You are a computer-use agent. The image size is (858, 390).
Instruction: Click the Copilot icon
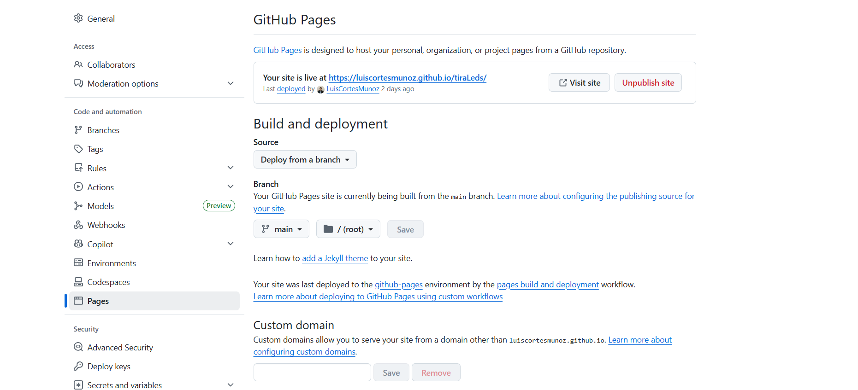pyautogui.click(x=78, y=244)
